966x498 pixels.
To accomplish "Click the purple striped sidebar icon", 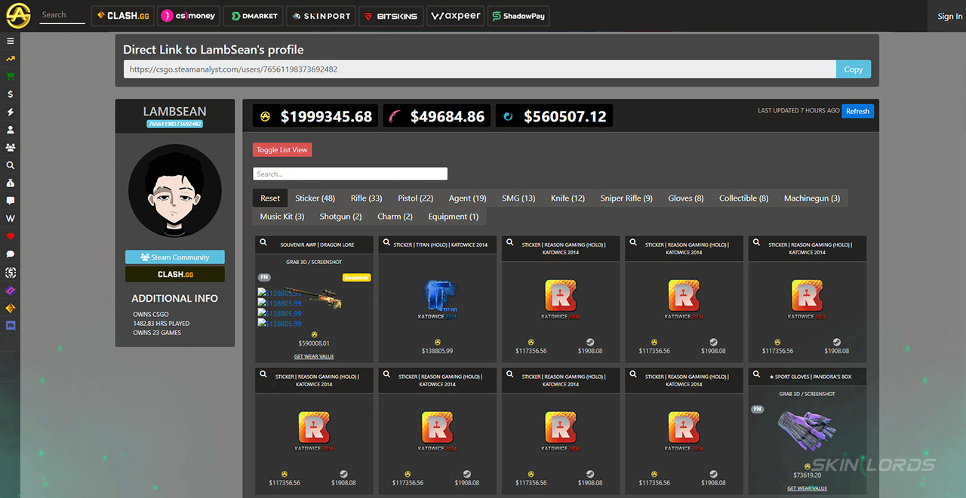I will (x=11, y=290).
